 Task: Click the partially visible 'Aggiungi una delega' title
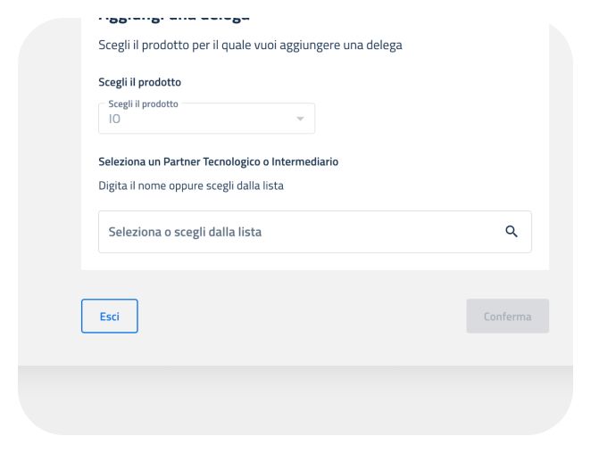pyautogui.click(x=174, y=17)
